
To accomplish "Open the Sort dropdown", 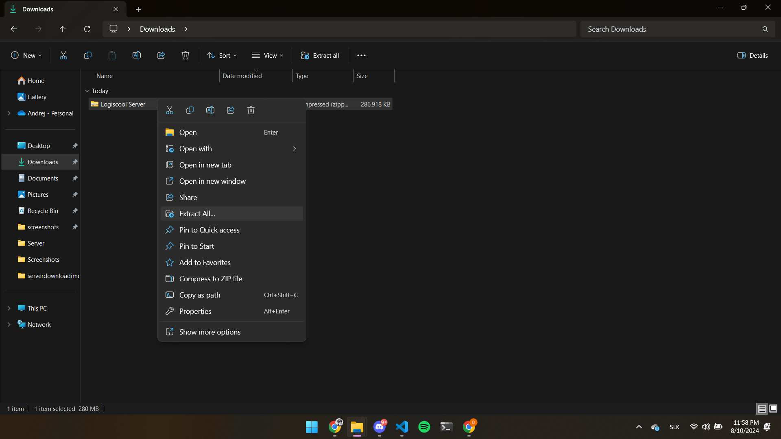I will (x=222, y=55).
